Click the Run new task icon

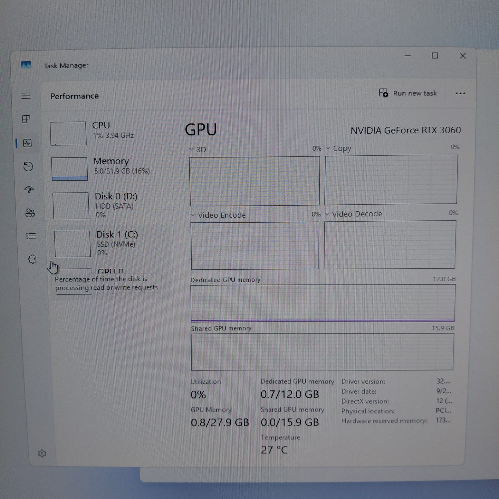[383, 93]
